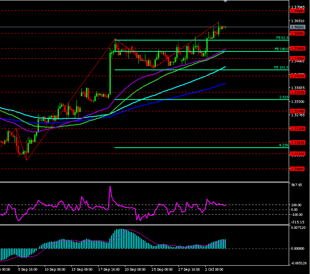Click the red 1.31200 price level label
The width and height of the screenshot is (310, 274).
pos(297,154)
